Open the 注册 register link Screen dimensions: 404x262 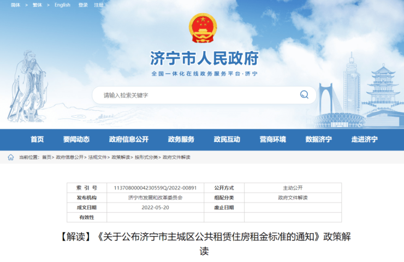[x=98, y=5]
